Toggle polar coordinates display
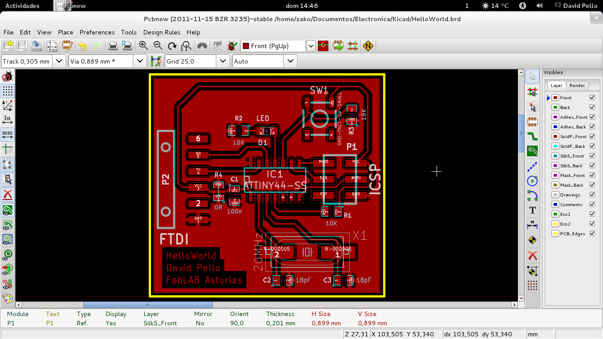 point(8,105)
